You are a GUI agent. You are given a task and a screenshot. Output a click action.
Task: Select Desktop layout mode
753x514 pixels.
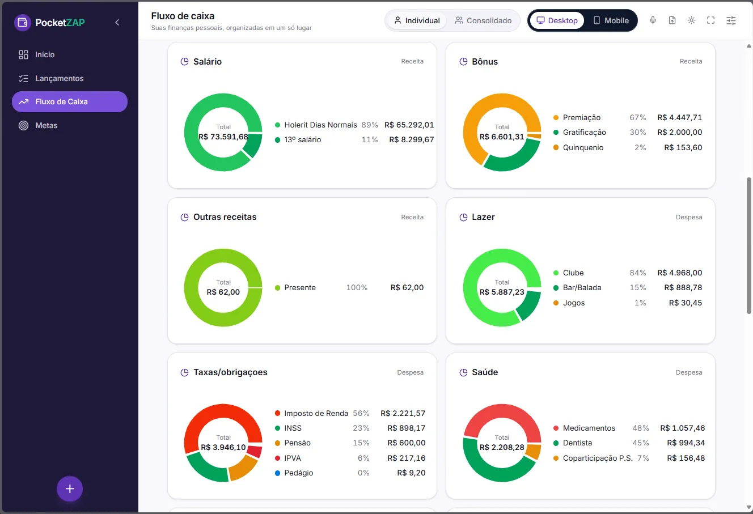pyautogui.click(x=557, y=20)
